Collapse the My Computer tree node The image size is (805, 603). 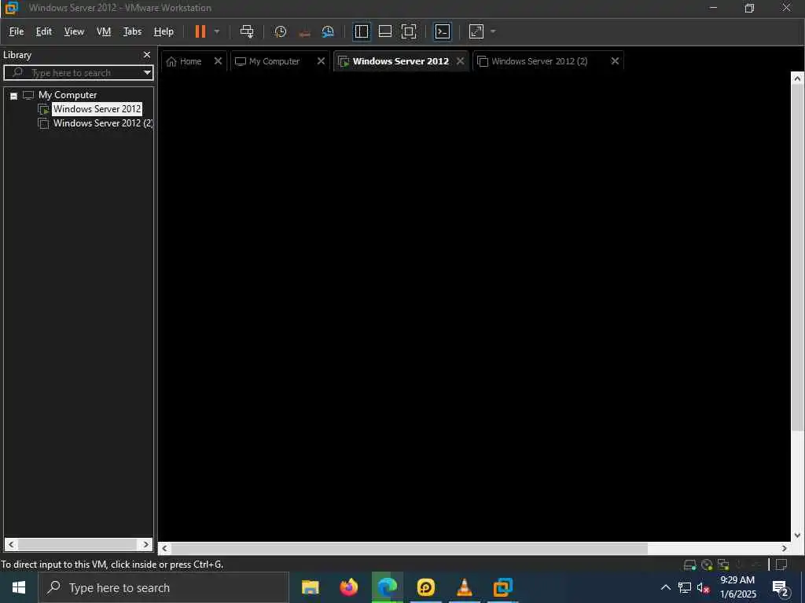(x=14, y=95)
